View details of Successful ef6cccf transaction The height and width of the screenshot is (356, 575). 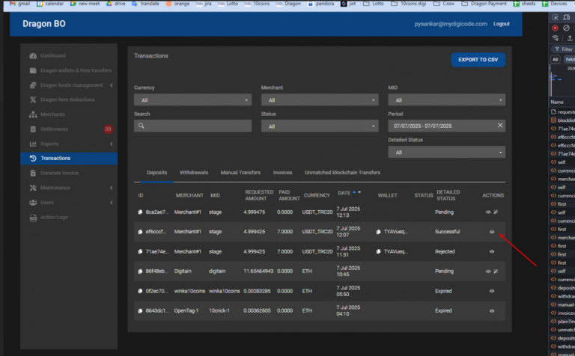click(492, 232)
